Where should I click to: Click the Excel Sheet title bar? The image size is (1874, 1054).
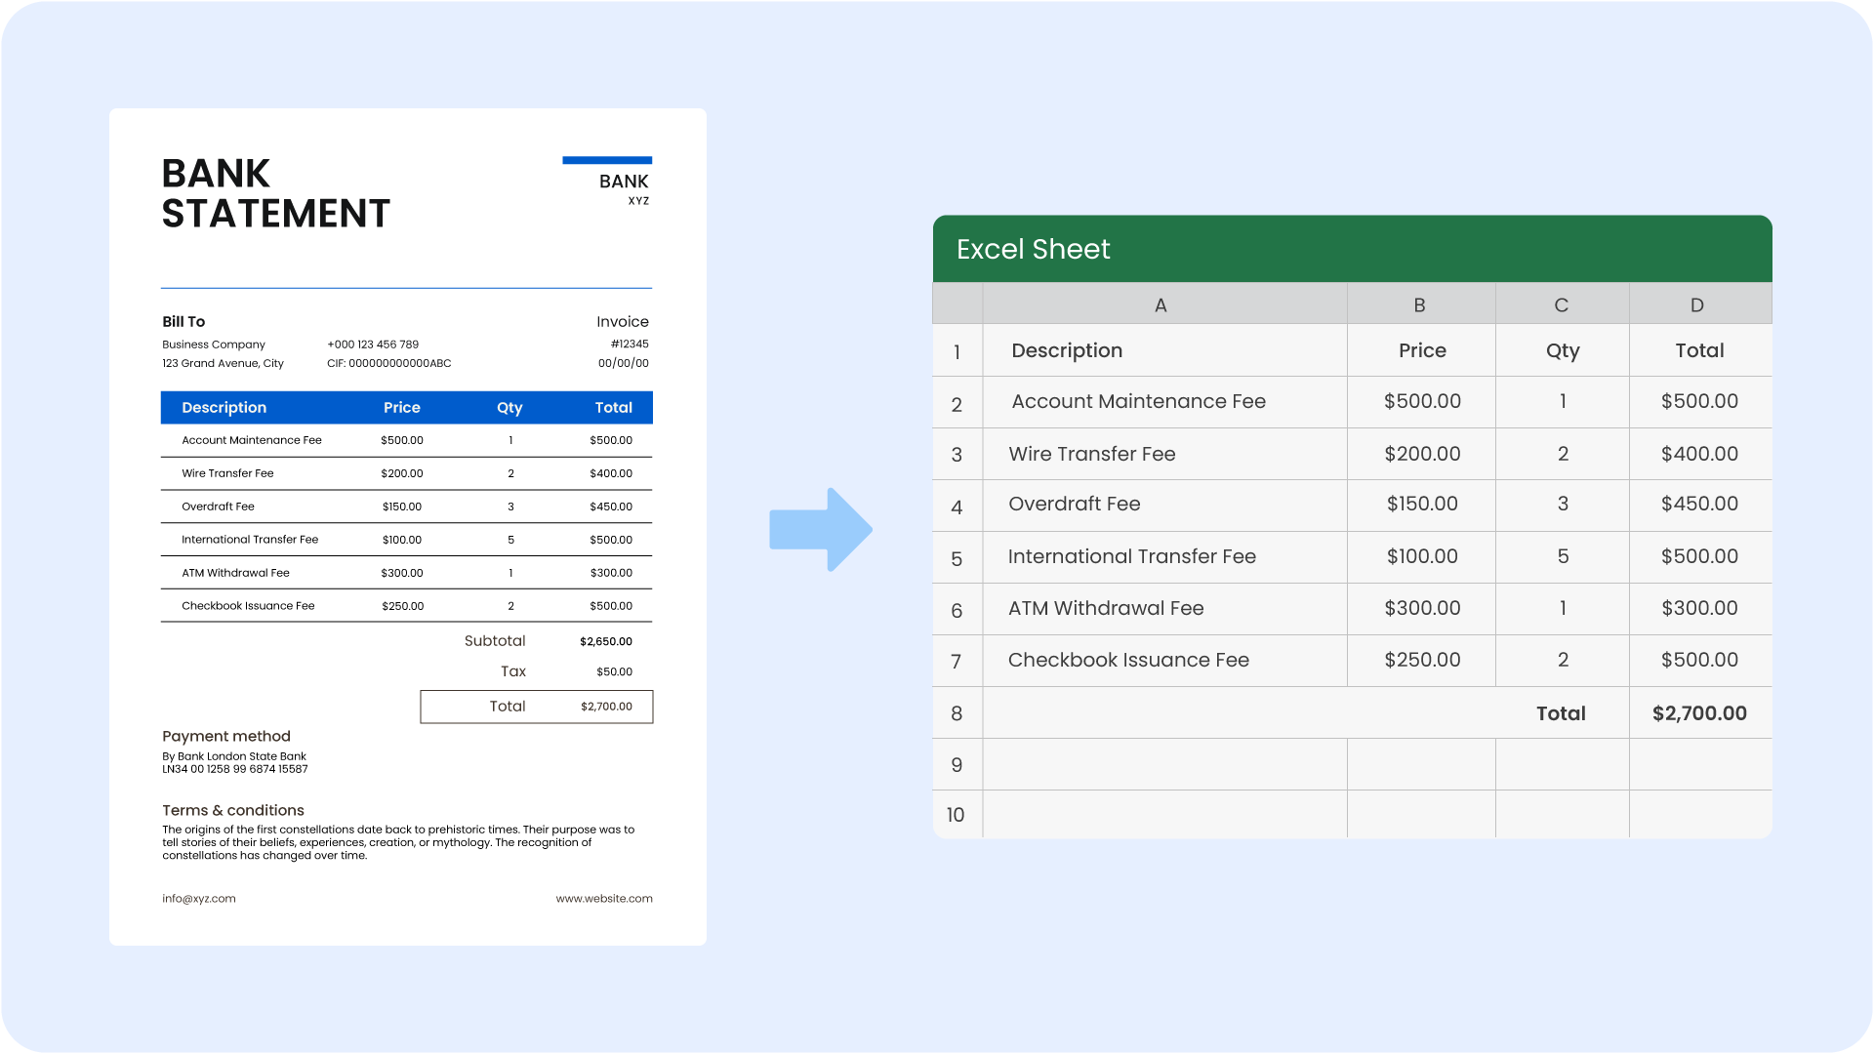click(x=1352, y=249)
